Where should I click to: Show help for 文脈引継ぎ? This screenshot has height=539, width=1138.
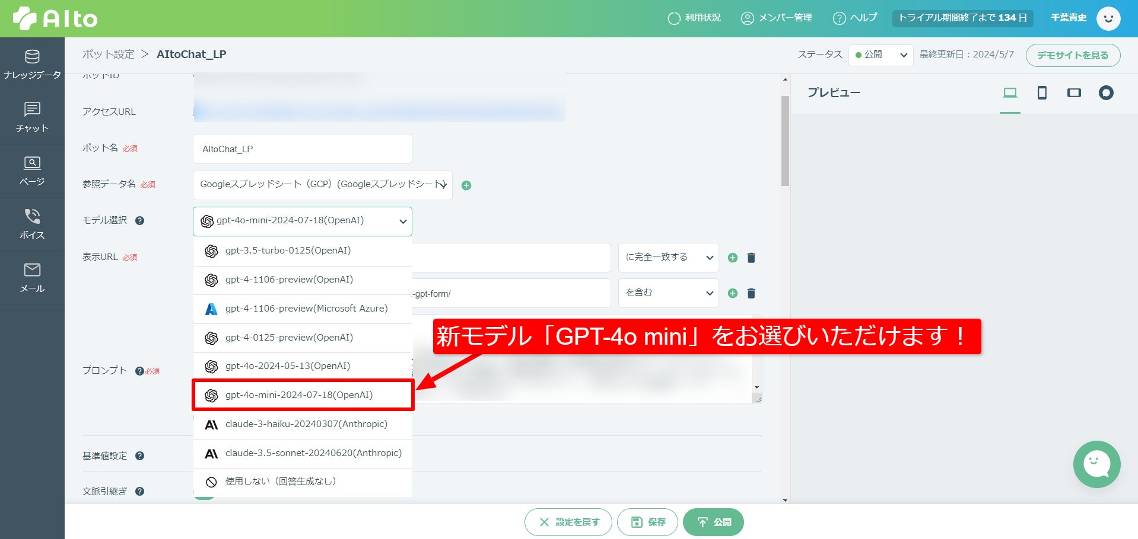[x=140, y=492]
